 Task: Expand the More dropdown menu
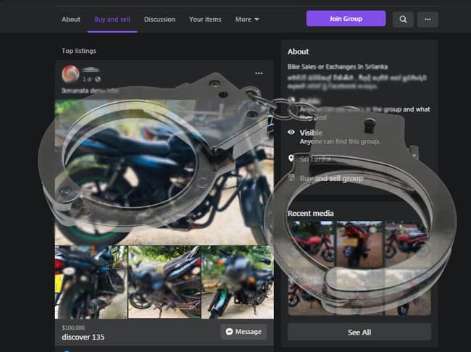247,20
